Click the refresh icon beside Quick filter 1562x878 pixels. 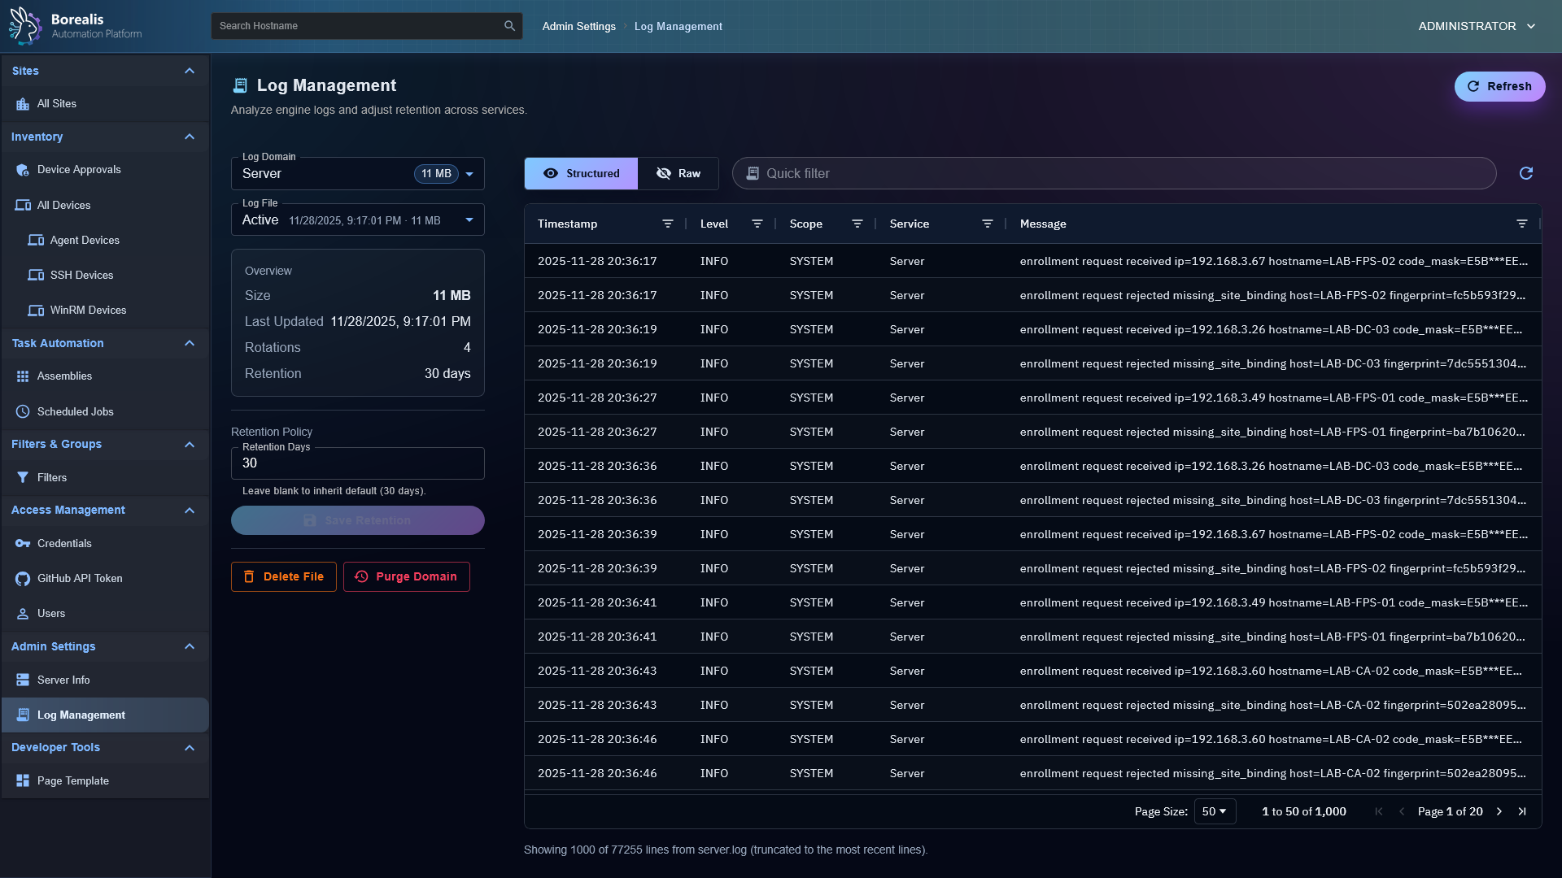tap(1526, 173)
